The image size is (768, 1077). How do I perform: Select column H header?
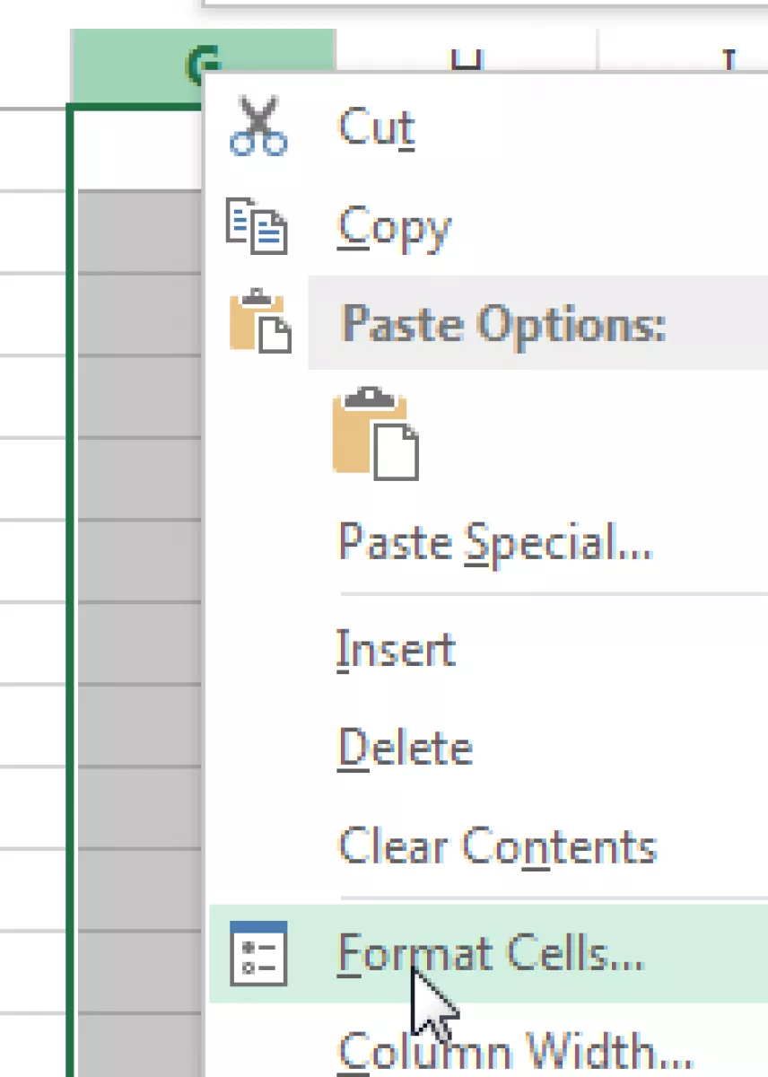click(x=467, y=61)
